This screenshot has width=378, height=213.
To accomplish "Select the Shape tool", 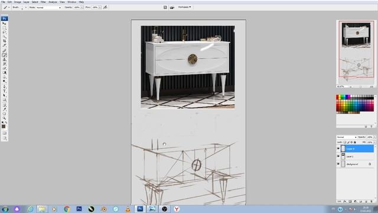I will (x=4, y=100).
